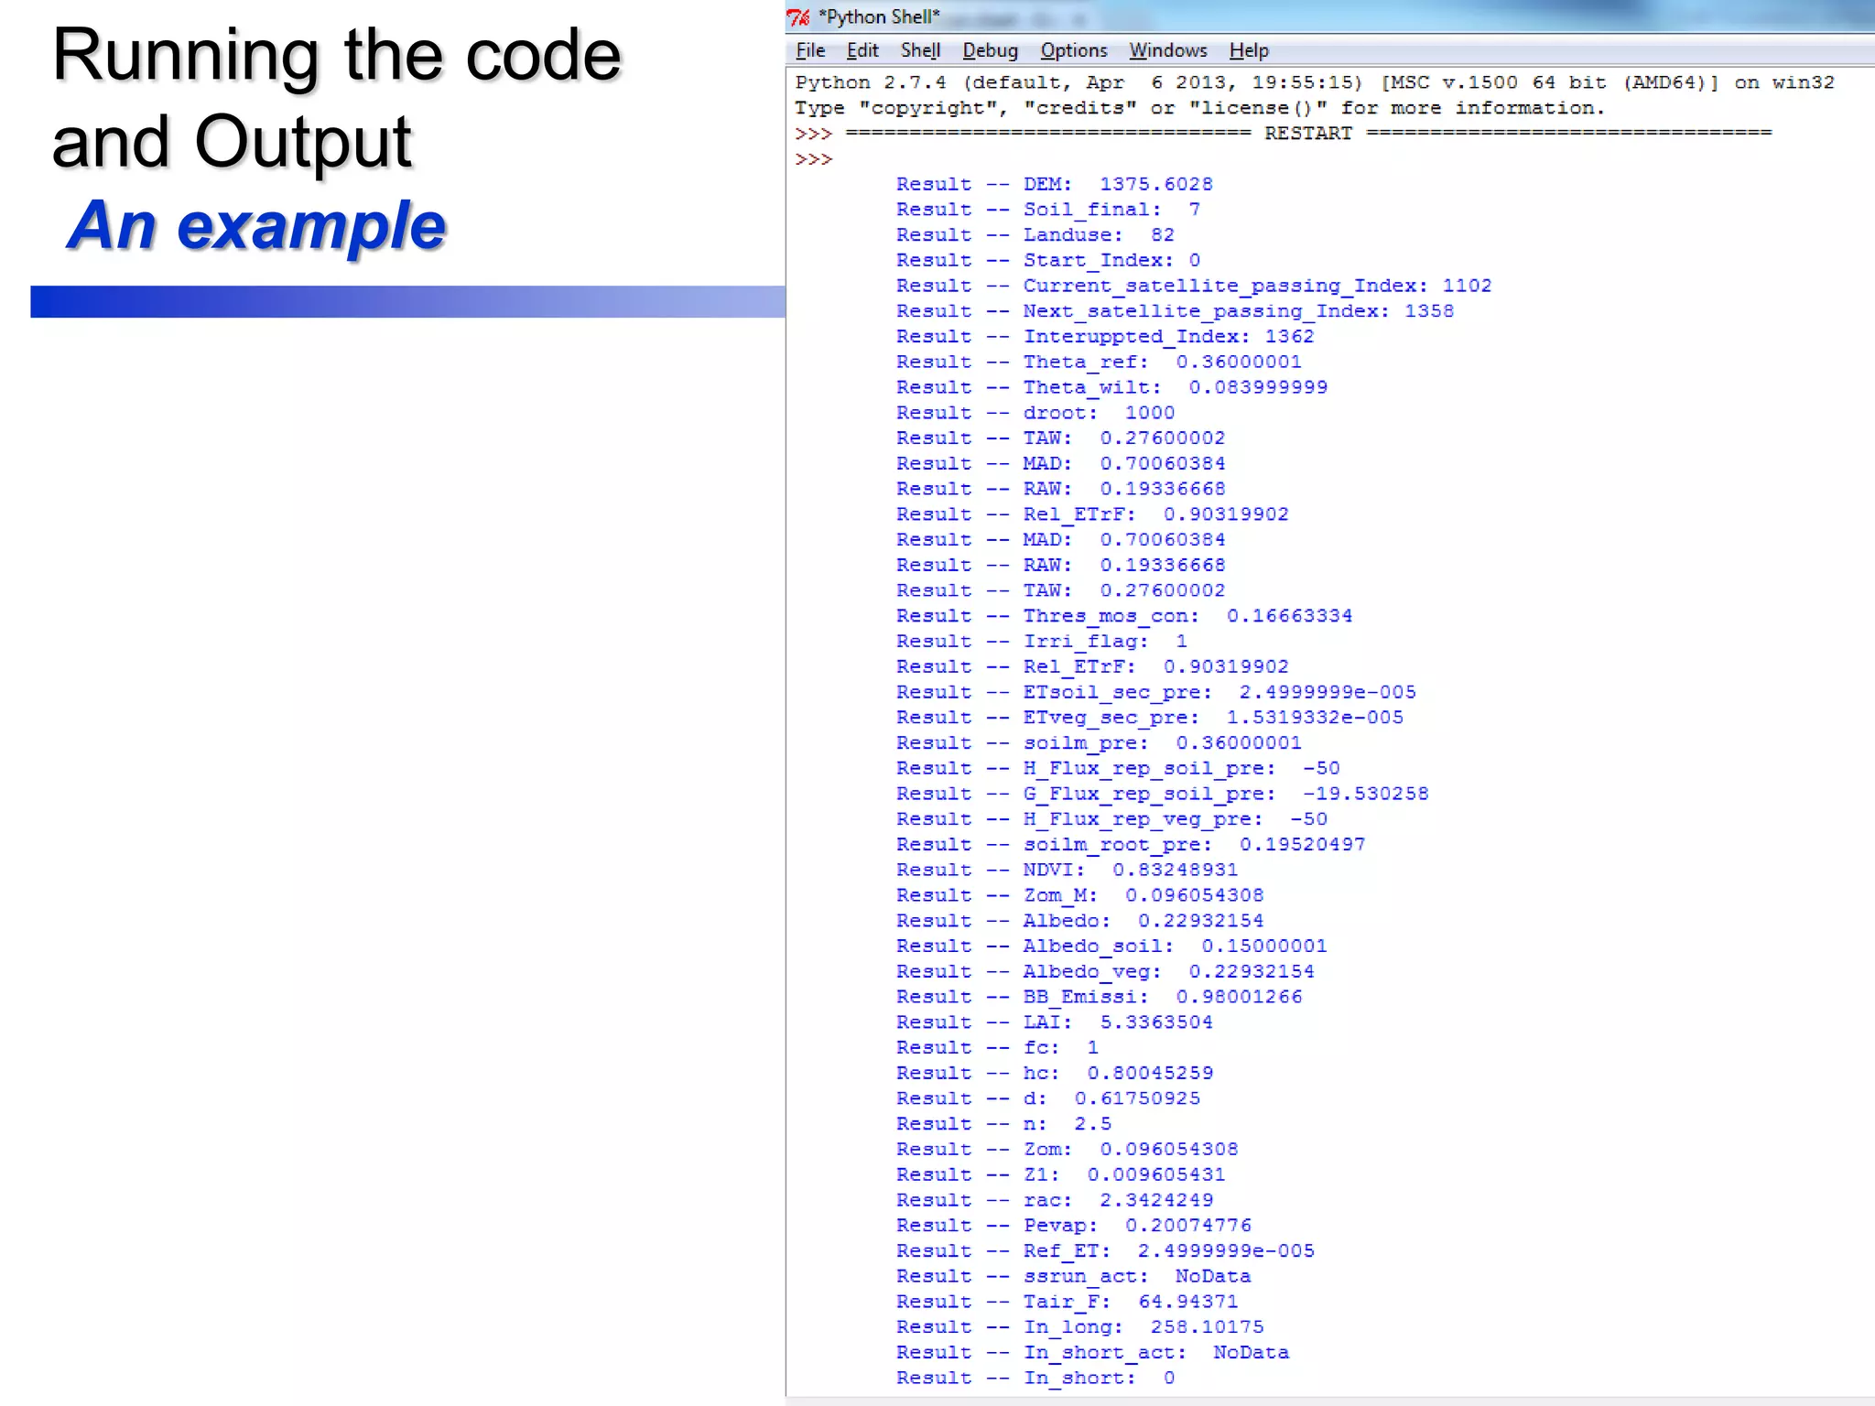1875x1406 pixels.
Task: Click the 'd: 0.61750925' result line
Action: click(1047, 1099)
